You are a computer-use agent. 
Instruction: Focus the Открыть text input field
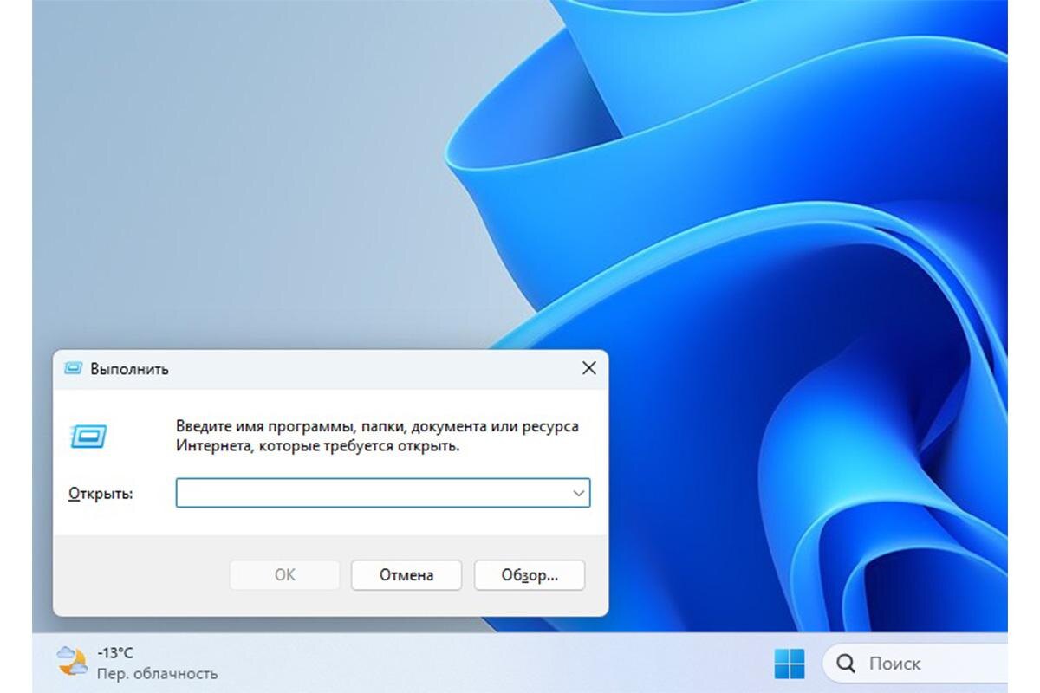[x=383, y=494]
